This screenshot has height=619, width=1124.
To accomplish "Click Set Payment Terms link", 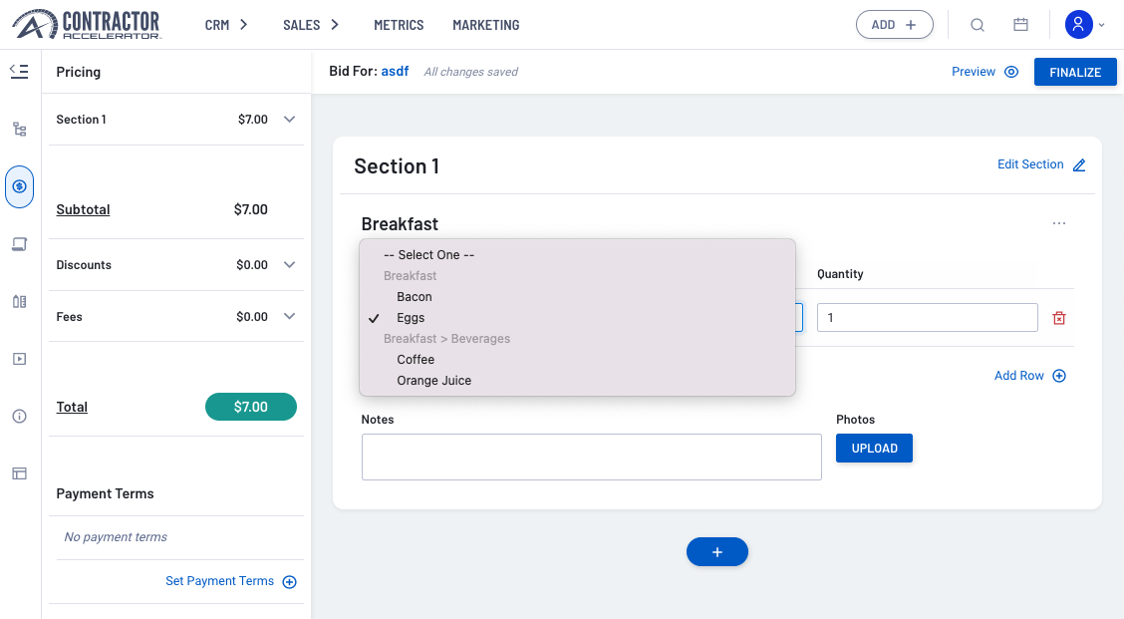I will click(x=221, y=581).
